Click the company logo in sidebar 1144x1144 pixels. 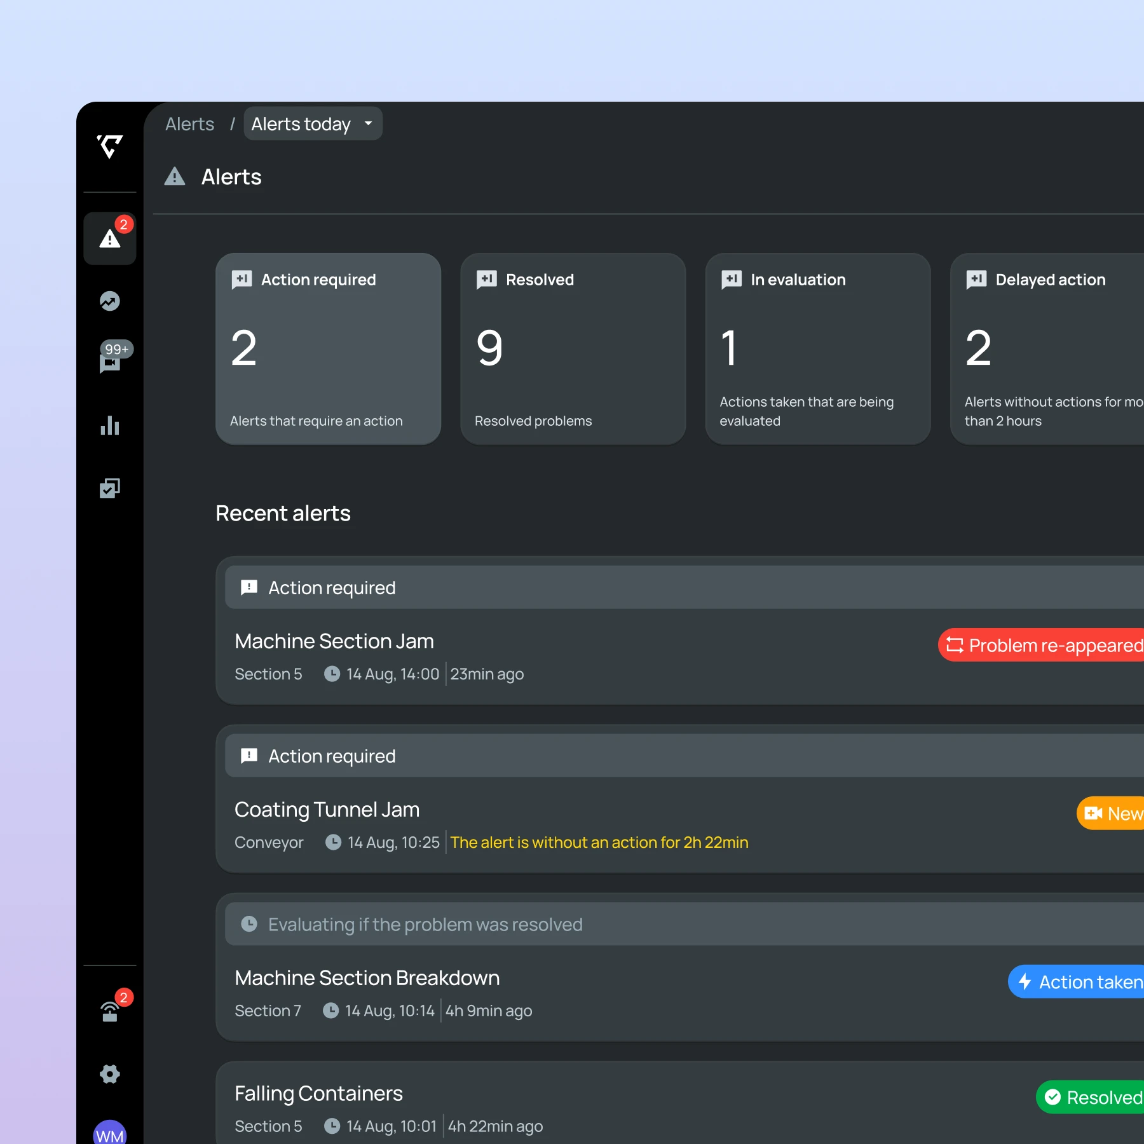tap(109, 146)
